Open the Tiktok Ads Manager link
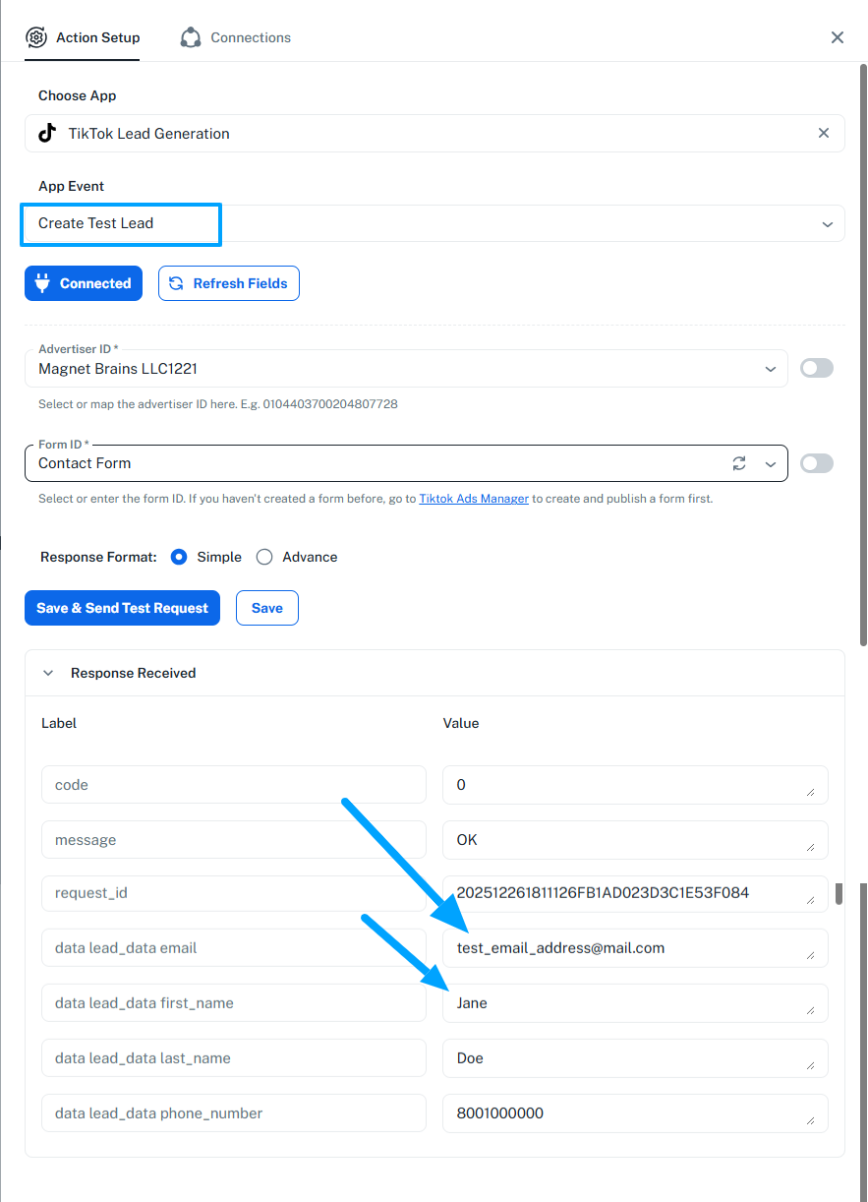868x1202 pixels. coord(474,499)
